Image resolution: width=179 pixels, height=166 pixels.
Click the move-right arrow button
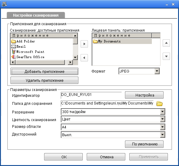(x=84, y=44)
